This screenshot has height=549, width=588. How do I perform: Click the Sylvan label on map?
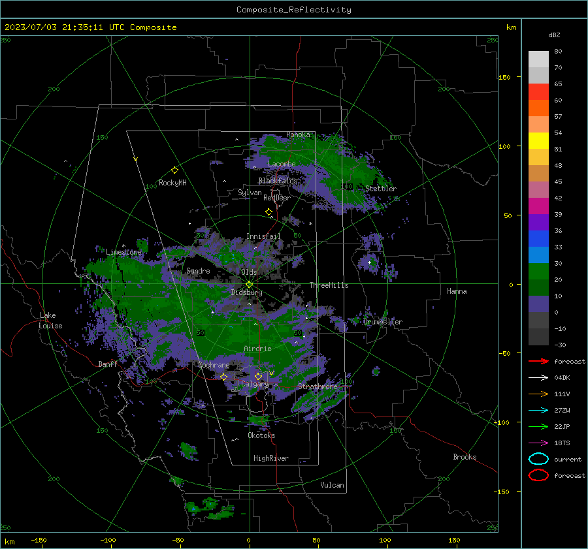click(x=250, y=193)
